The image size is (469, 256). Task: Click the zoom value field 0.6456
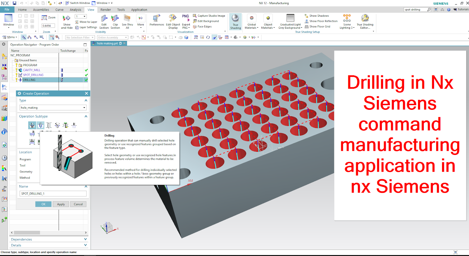48,26
